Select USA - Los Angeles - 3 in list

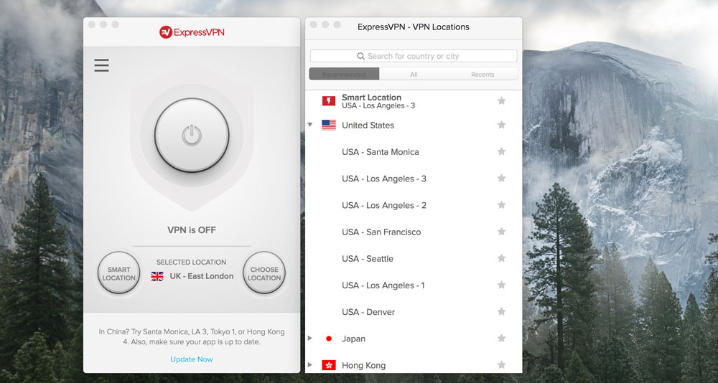point(414,179)
